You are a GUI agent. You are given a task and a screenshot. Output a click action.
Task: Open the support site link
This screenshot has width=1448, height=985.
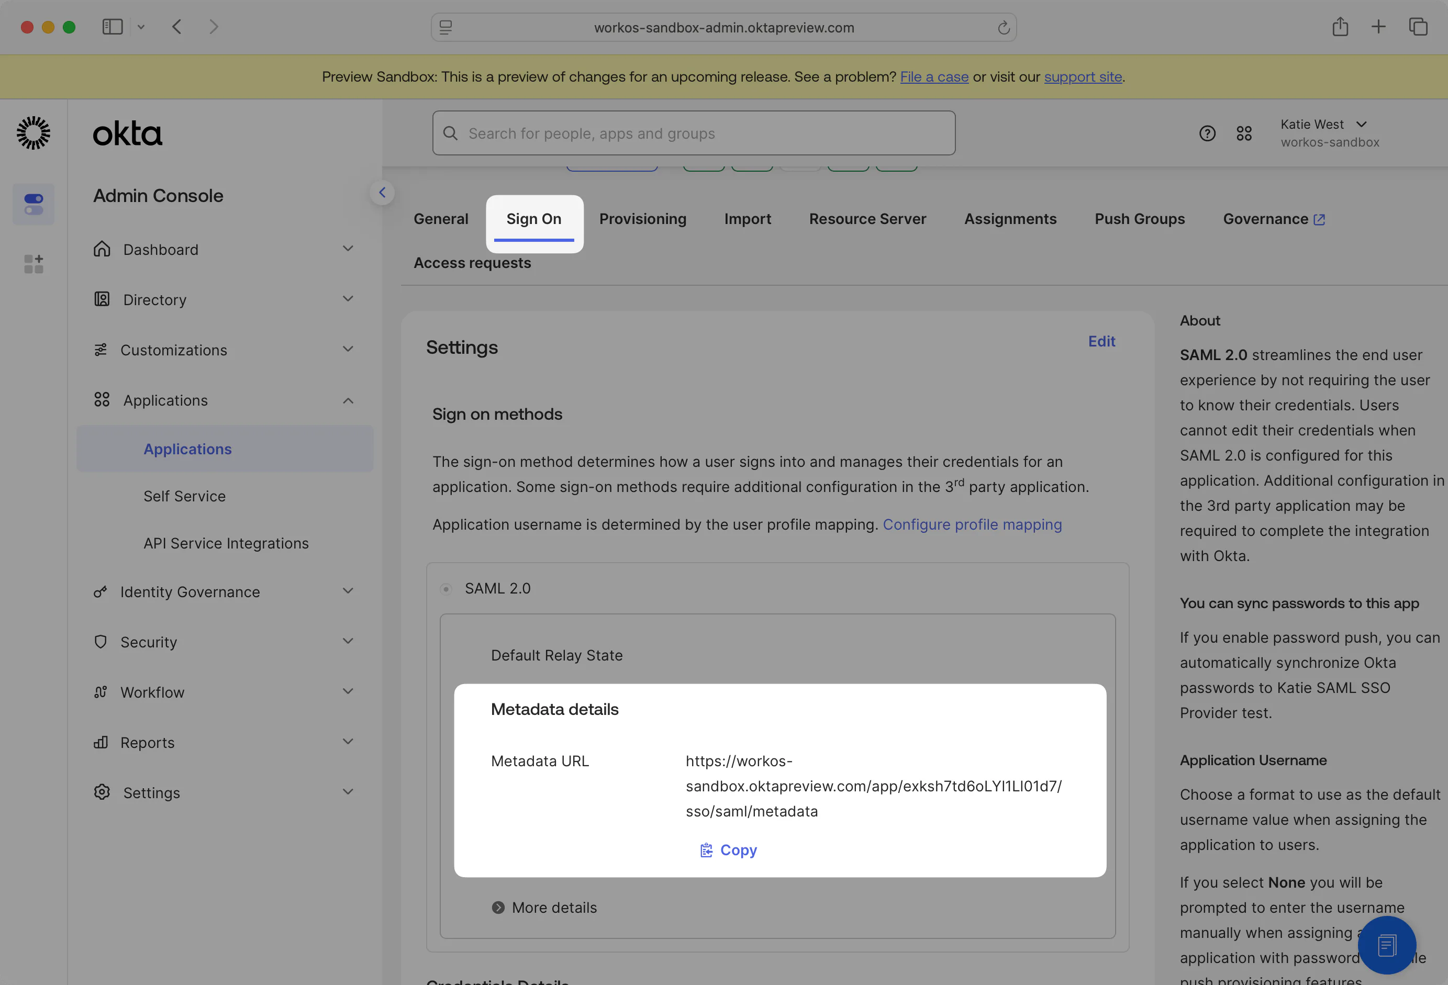click(x=1083, y=76)
